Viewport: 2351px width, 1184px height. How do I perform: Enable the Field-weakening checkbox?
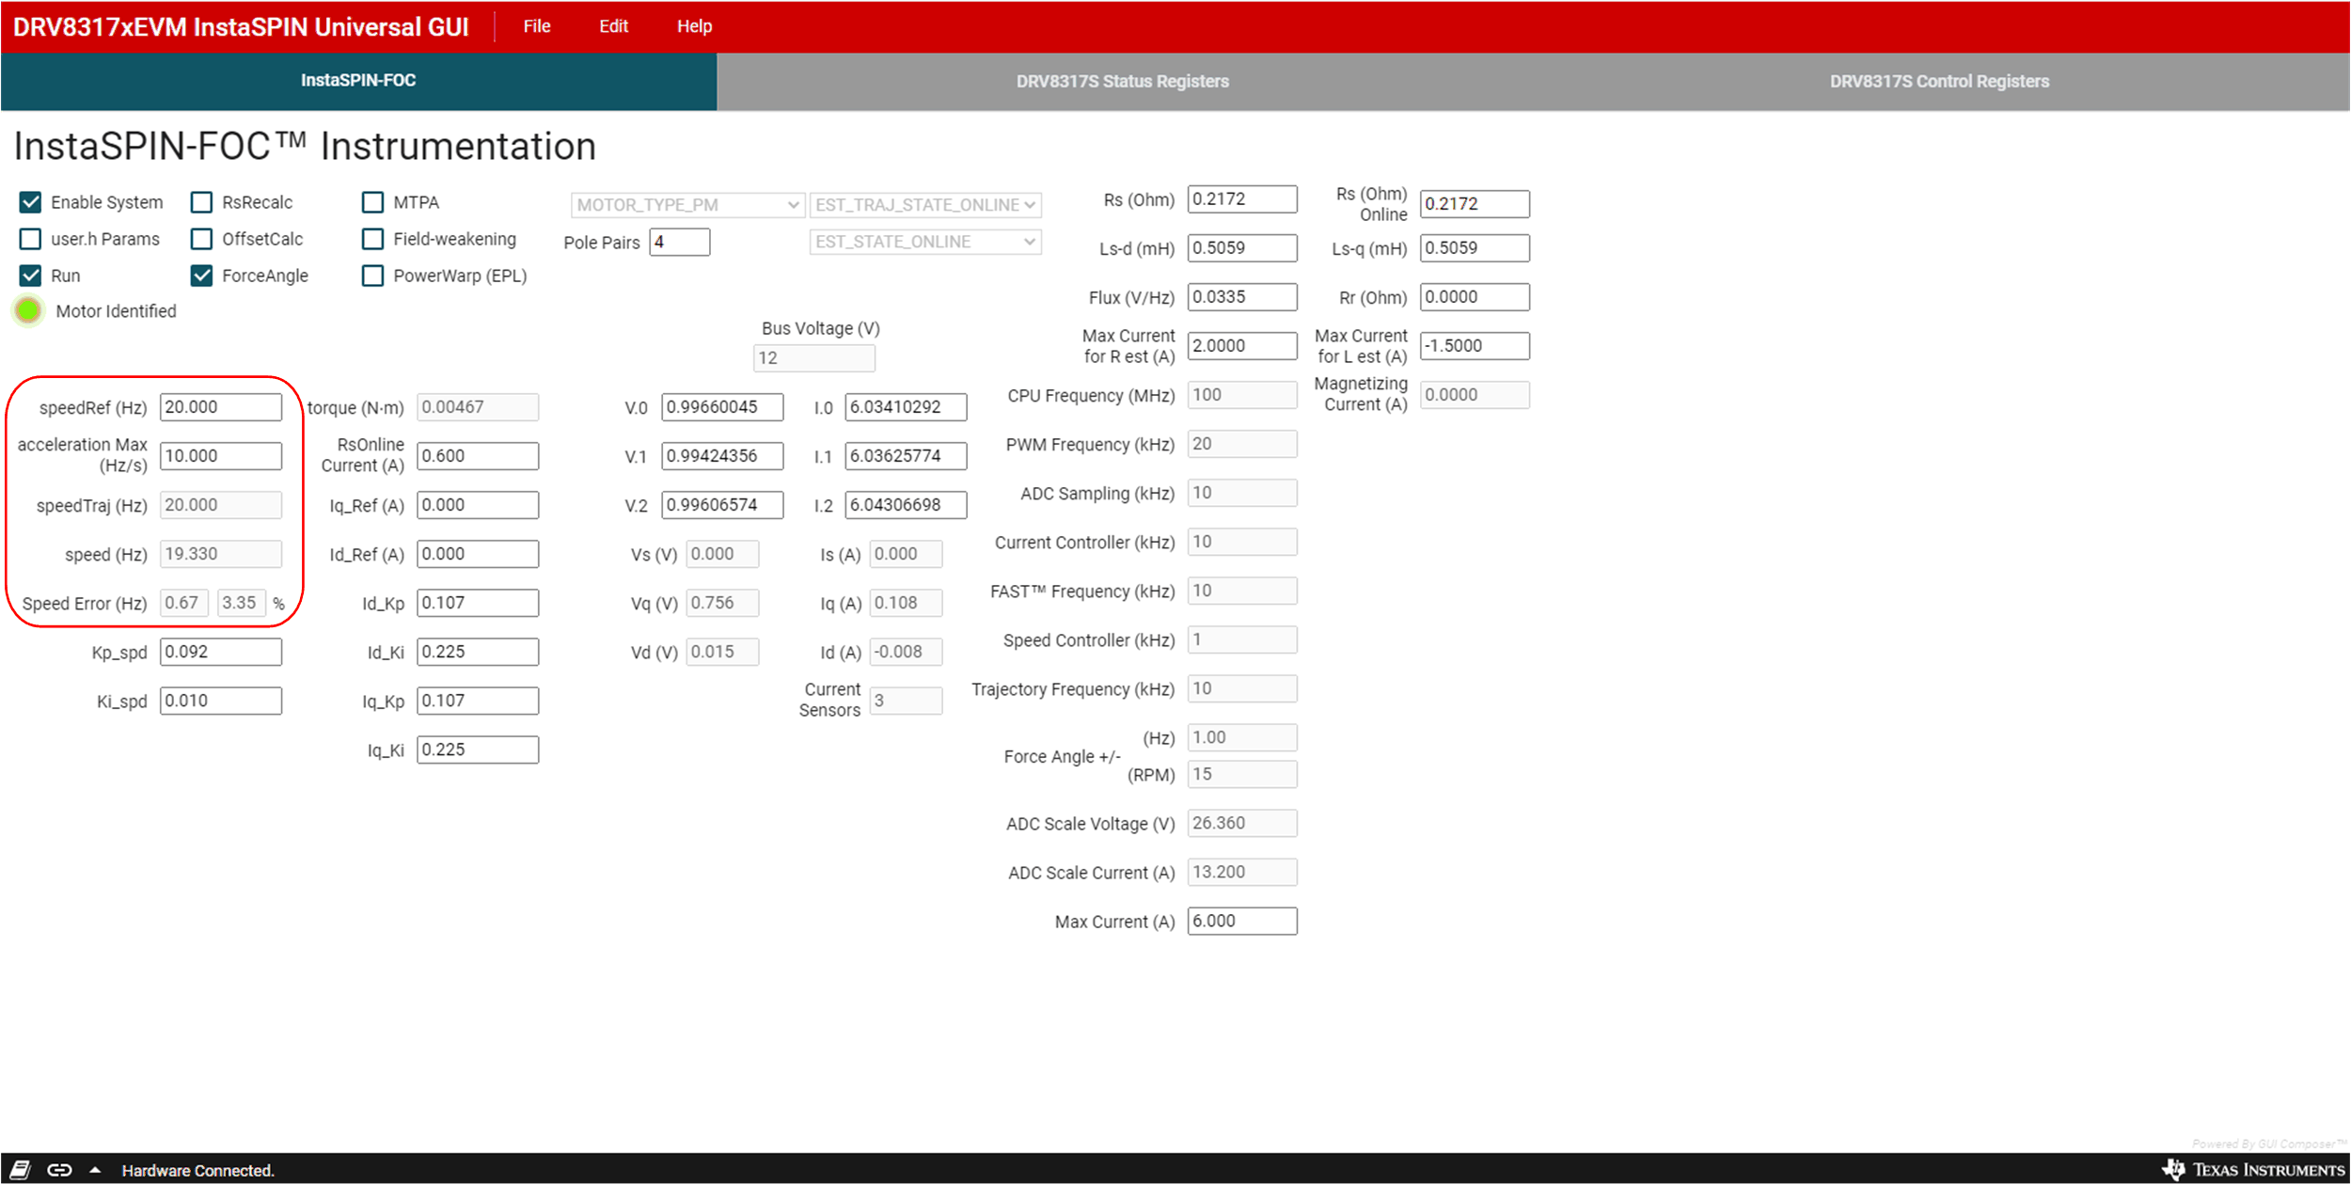pyautogui.click(x=372, y=239)
